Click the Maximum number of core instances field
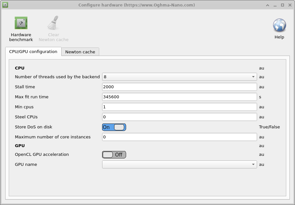 (x=179, y=137)
